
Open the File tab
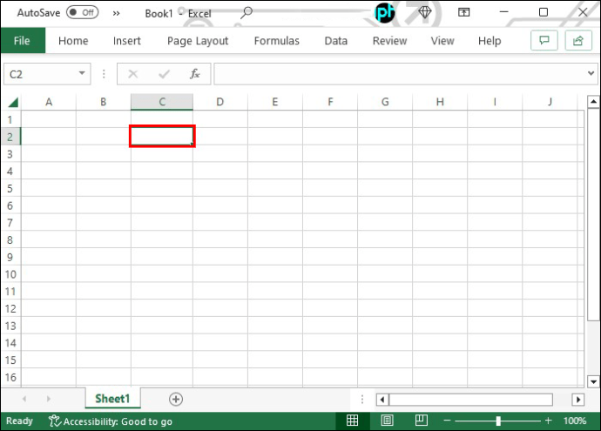(23, 41)
